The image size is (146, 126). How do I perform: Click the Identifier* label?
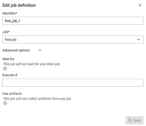10,13
